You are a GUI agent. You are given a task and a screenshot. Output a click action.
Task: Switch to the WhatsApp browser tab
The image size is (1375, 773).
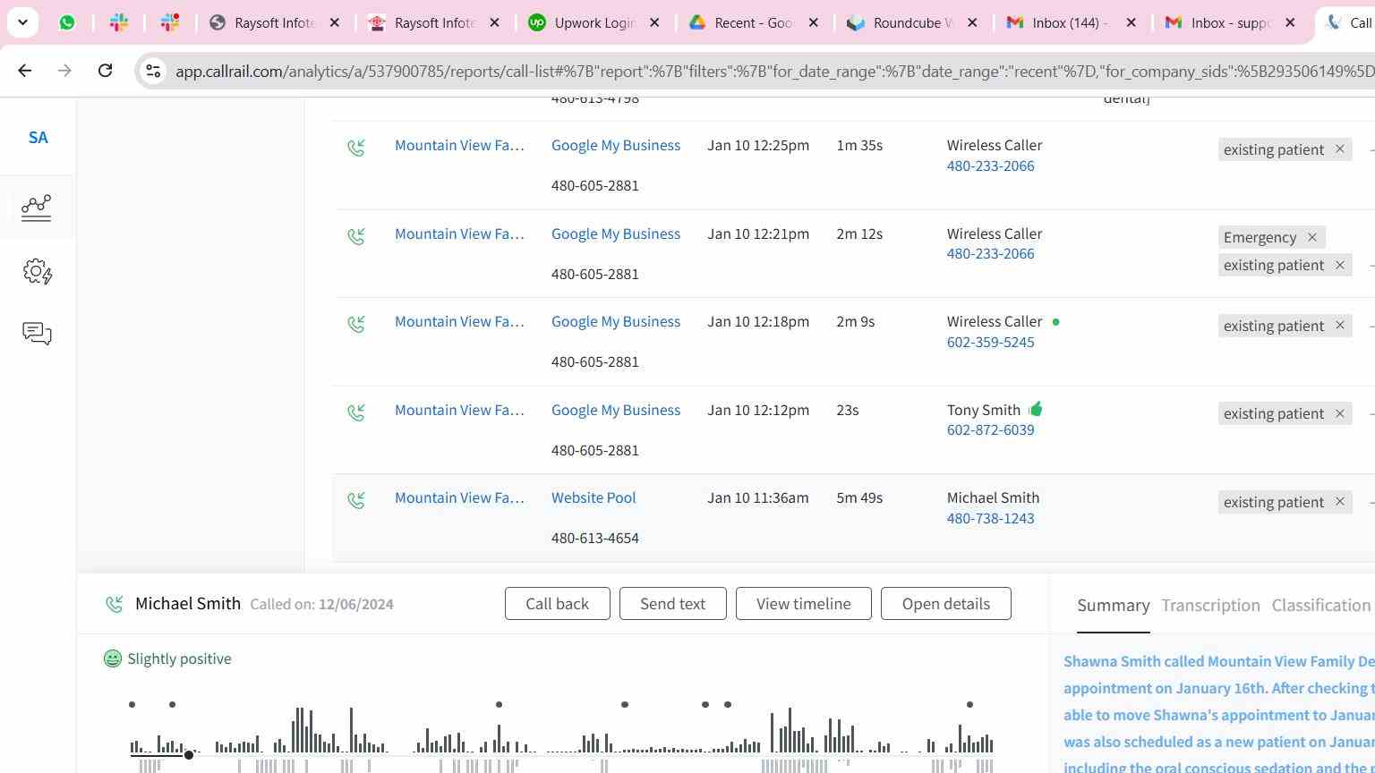point(67,22)
